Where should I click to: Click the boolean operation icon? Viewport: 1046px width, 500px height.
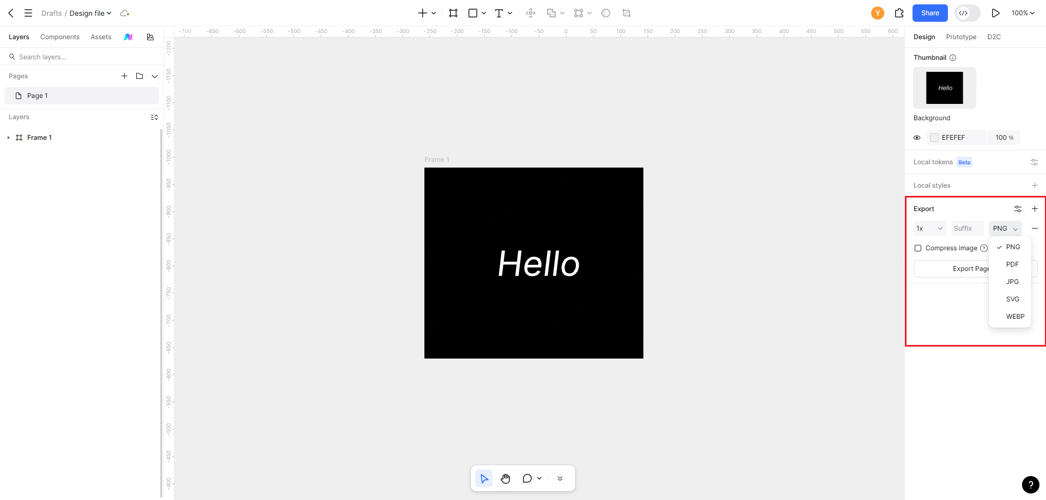[x=551, y=13]
